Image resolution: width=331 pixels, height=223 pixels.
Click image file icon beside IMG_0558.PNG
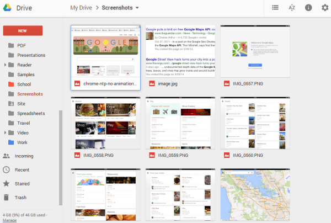point(77,156)
